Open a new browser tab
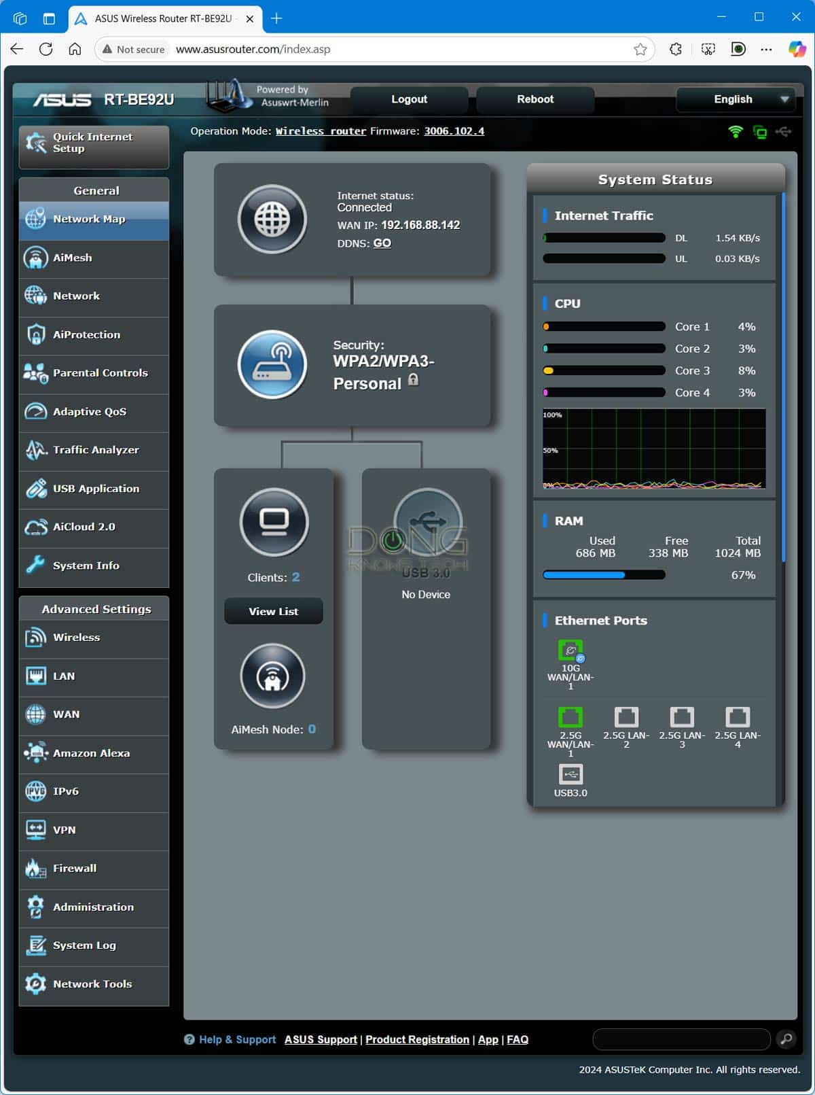This screenshot has height=1095, width=815. click(x=276, y=18)
